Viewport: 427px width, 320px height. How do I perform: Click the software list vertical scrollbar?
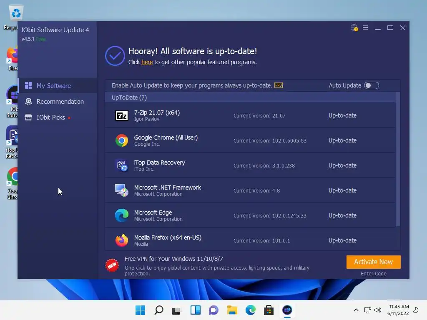(398, 159)
